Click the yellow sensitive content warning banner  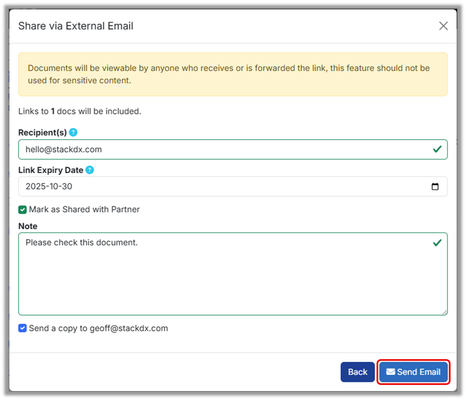pyautogui.click(x=232, y=74)
